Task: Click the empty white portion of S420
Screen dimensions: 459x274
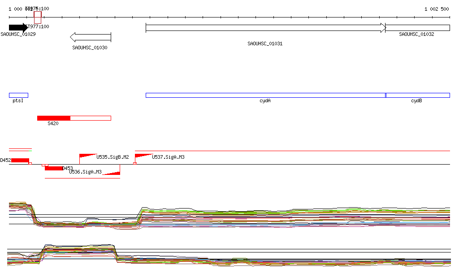Action: [91, 118]
